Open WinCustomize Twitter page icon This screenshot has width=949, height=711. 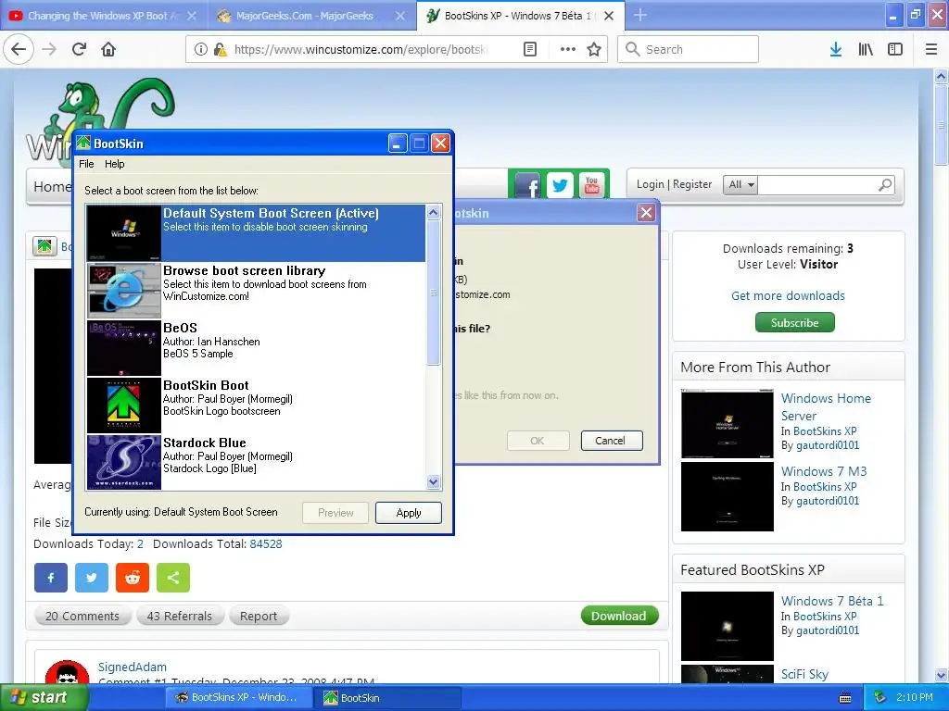click(560, 185)
